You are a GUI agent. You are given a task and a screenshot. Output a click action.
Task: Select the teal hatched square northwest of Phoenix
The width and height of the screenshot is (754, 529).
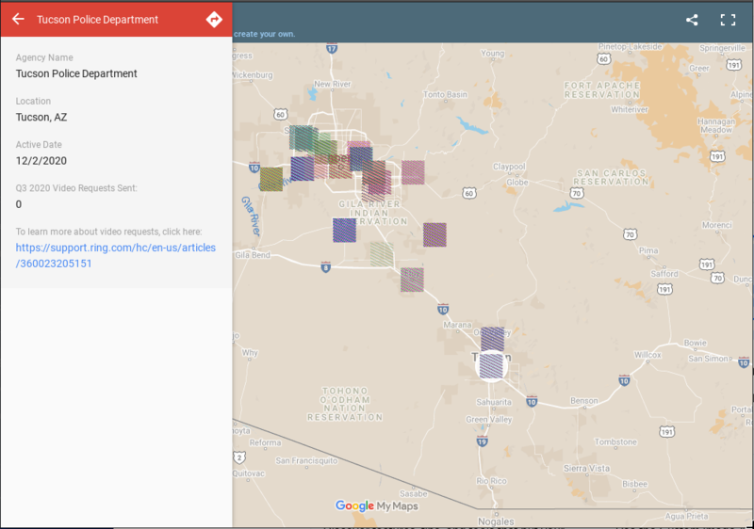(301, 137)
